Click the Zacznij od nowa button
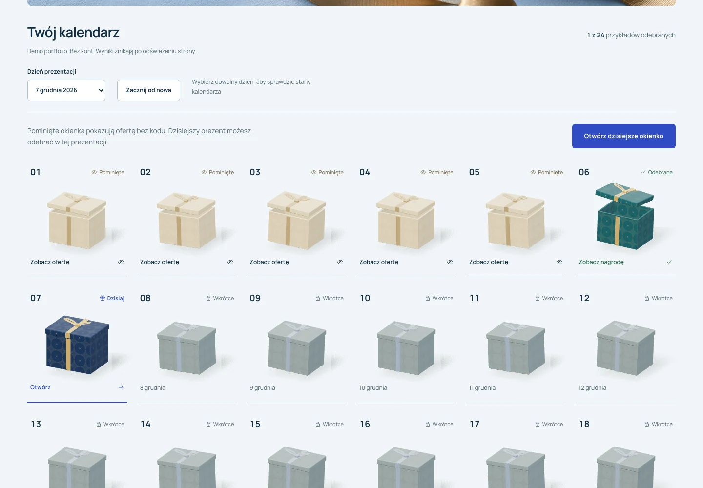703x488 pixels. pos(148,90)
